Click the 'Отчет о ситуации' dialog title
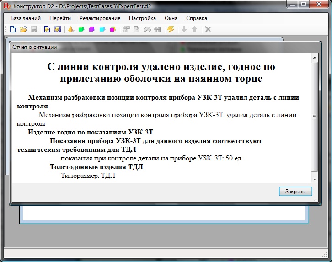 coord(34,47)
